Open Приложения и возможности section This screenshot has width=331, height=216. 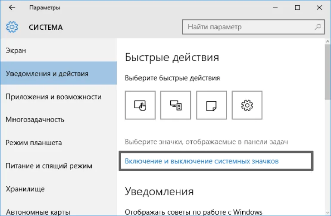click(x=59, y=97)
